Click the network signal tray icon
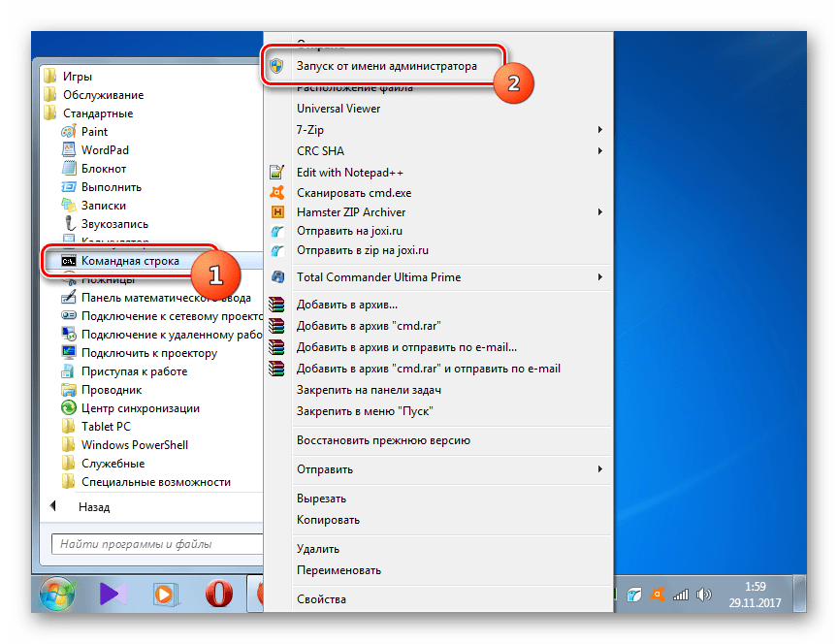Screen dimensions: 838x644 point(681,595)
